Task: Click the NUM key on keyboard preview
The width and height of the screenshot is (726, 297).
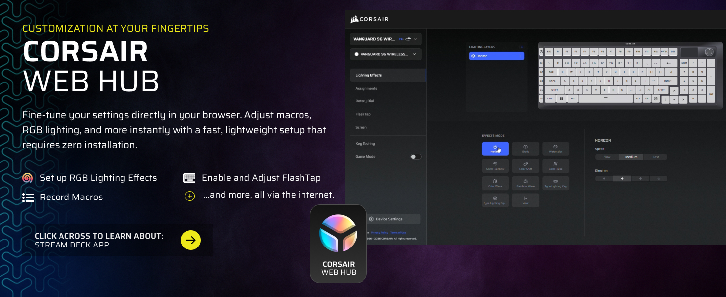Action: [x=684, y=63]
